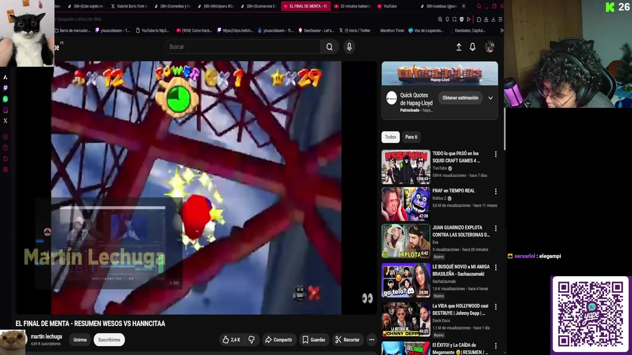
Task: Click Obtener estimación ad button
Action: point(460,98)
